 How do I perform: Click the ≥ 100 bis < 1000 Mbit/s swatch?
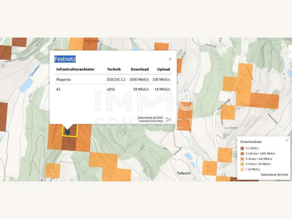243,154
